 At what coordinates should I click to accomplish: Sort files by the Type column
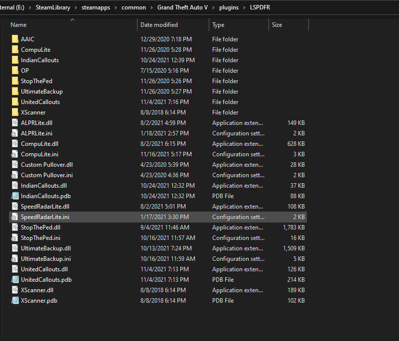(218, 25)
